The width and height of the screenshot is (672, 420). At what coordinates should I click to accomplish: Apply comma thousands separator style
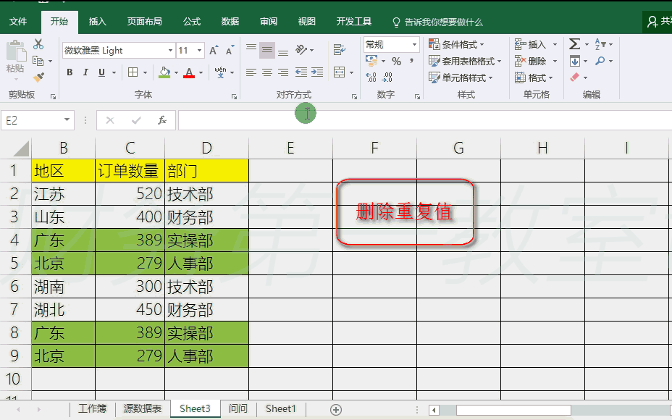point(411,61)
